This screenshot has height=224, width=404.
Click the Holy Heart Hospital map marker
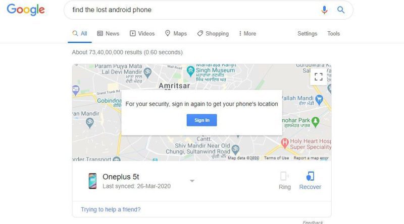[284, 143]
